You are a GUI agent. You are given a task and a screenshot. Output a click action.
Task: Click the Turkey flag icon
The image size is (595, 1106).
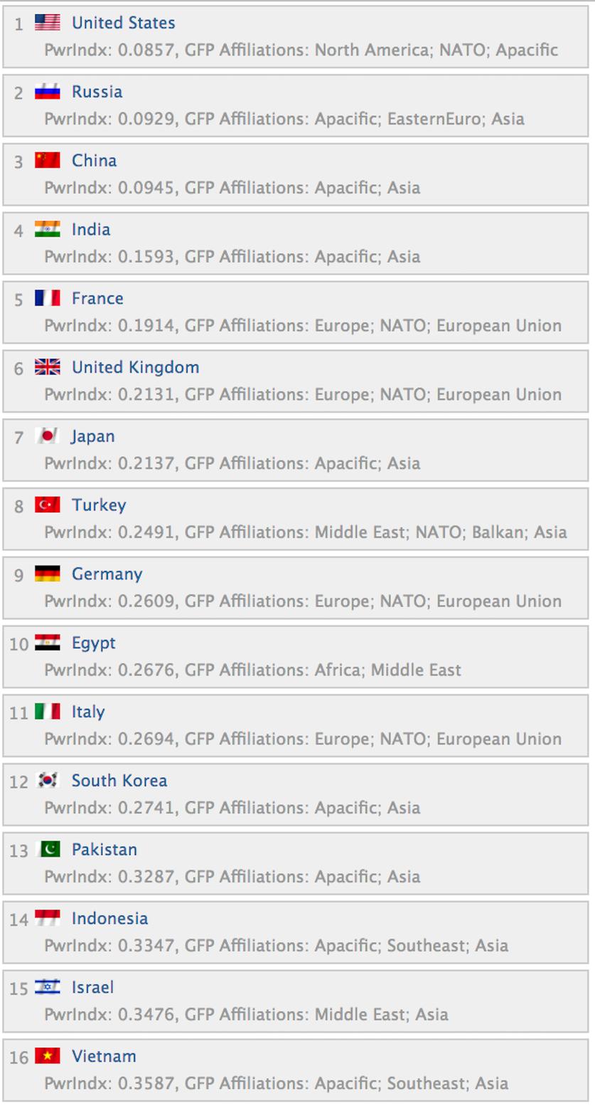coord(48,505)
